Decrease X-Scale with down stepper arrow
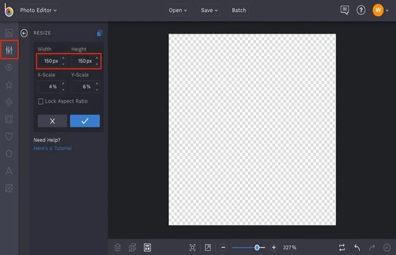 tap(63, 90)
